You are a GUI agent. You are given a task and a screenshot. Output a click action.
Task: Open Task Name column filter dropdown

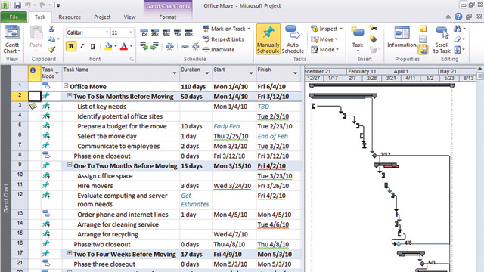click(175, 73)
